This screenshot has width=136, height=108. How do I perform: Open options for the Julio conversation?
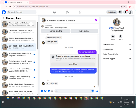click(31, 24)
